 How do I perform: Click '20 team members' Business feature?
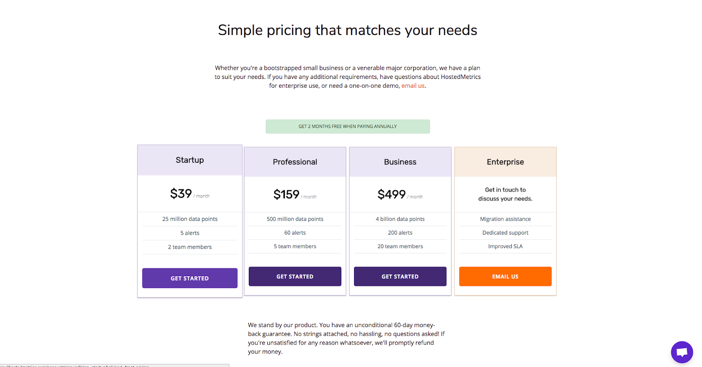click(400, 246)
